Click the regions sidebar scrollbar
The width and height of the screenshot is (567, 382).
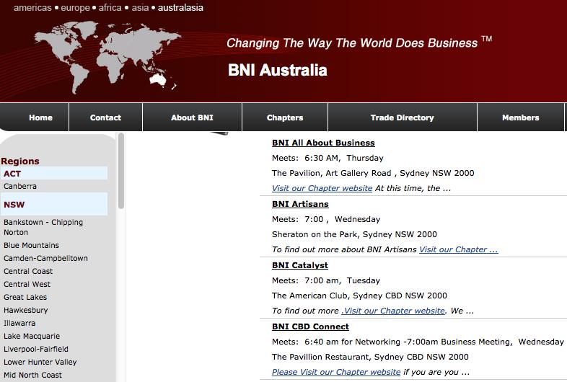(121, 171)
